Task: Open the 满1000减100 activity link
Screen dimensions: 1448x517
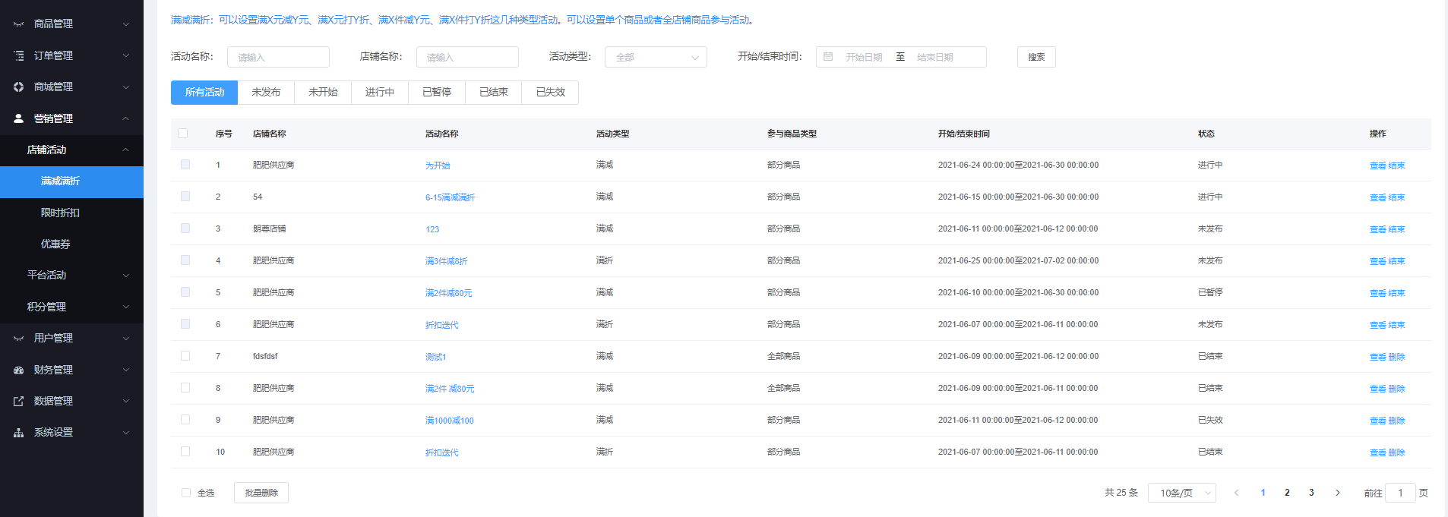Action: [x=449, y=421]
